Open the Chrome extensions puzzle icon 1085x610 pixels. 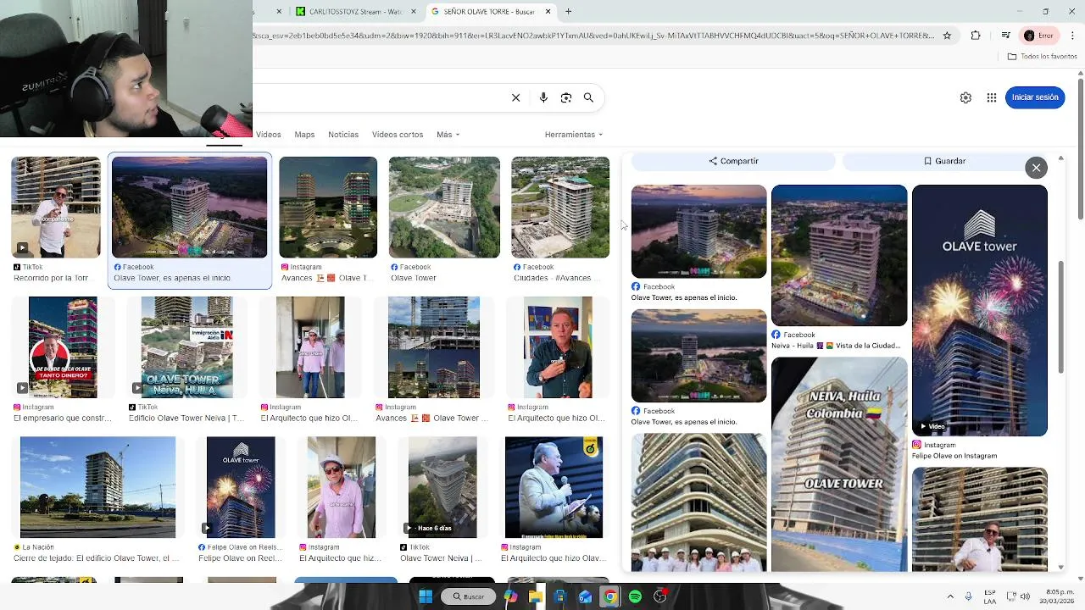(x=976, y=36)
